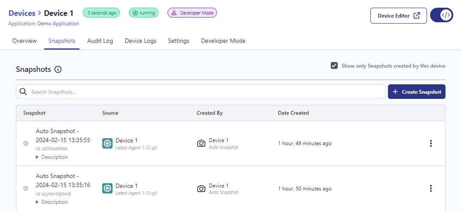The height and width of the screenshot is (211, 461).
Task: Open the Device Logs tab
Action: pyautogui.click(x=140, y=41)
